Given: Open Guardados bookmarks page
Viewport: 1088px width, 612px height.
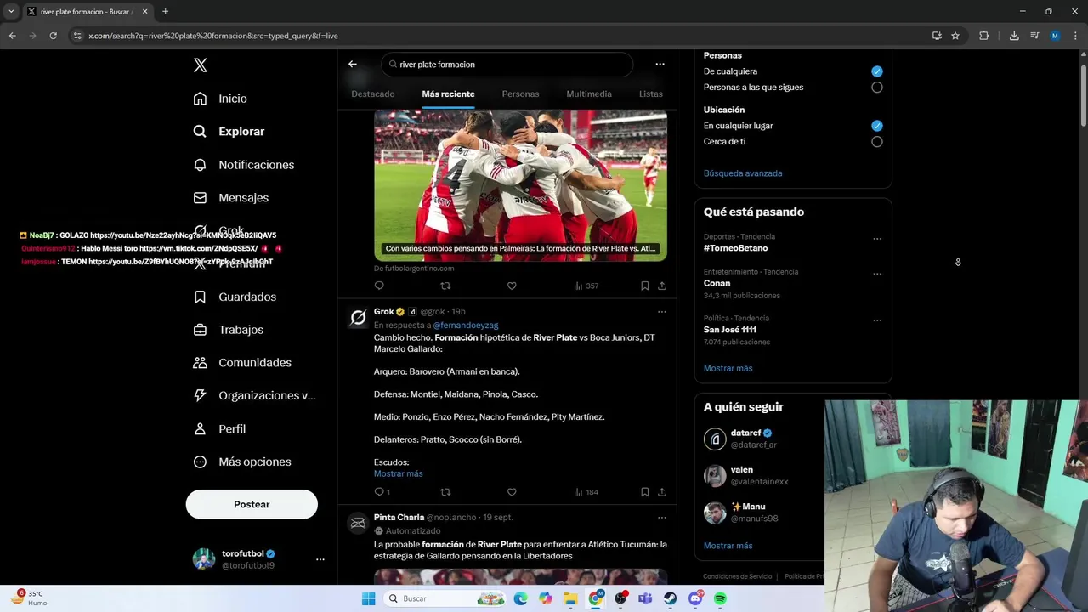Looking at the screenshot, I should [x=235, y=297].
